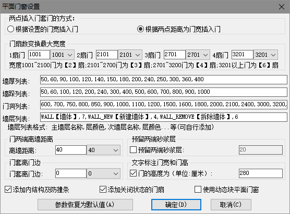The width and height of the screenshot is (290, 214).
Task: Click the 墙层列表格式 hint text
Action: pos(111,127)
